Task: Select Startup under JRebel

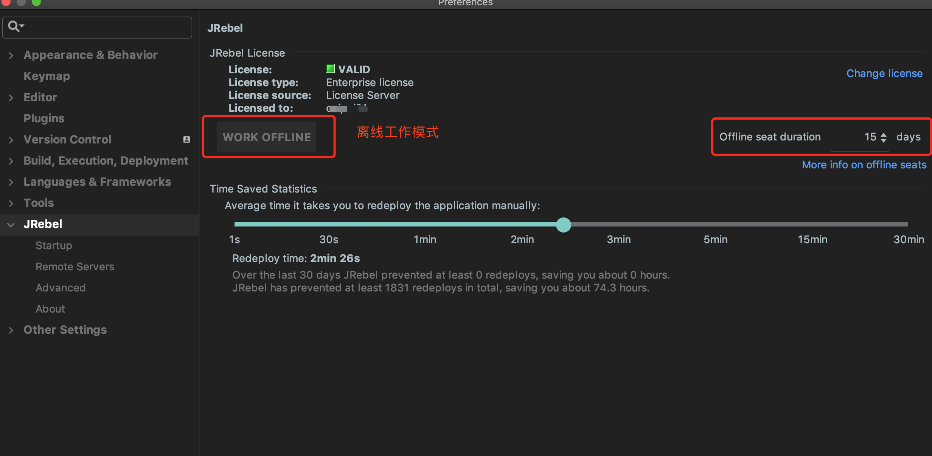Action: pyautogui.click(x=54, y=246)
